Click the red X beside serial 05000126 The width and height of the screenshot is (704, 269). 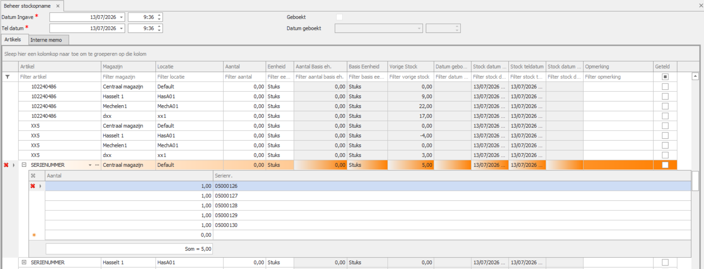33,186
